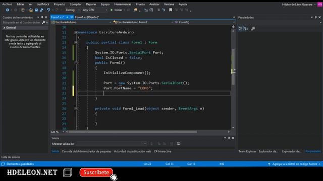Switch to Consola del Administrador de paquetes tab
The image size is (323, 181).
click(x=86, y=151)
